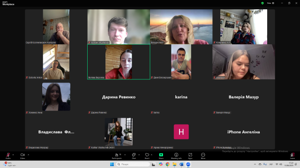Select Усенко Анна profile photo tile
The height and width of the screenshot is (168, 300).
pyautogui.click(x=56, y=97)
